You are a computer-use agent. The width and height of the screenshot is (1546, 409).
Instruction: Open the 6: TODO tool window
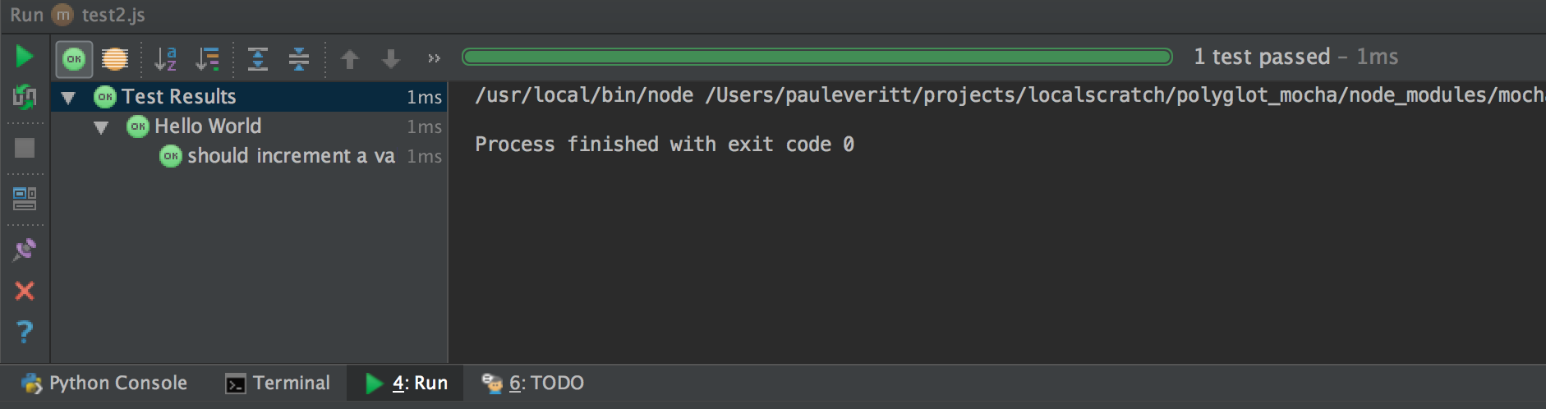click(532, 384)
